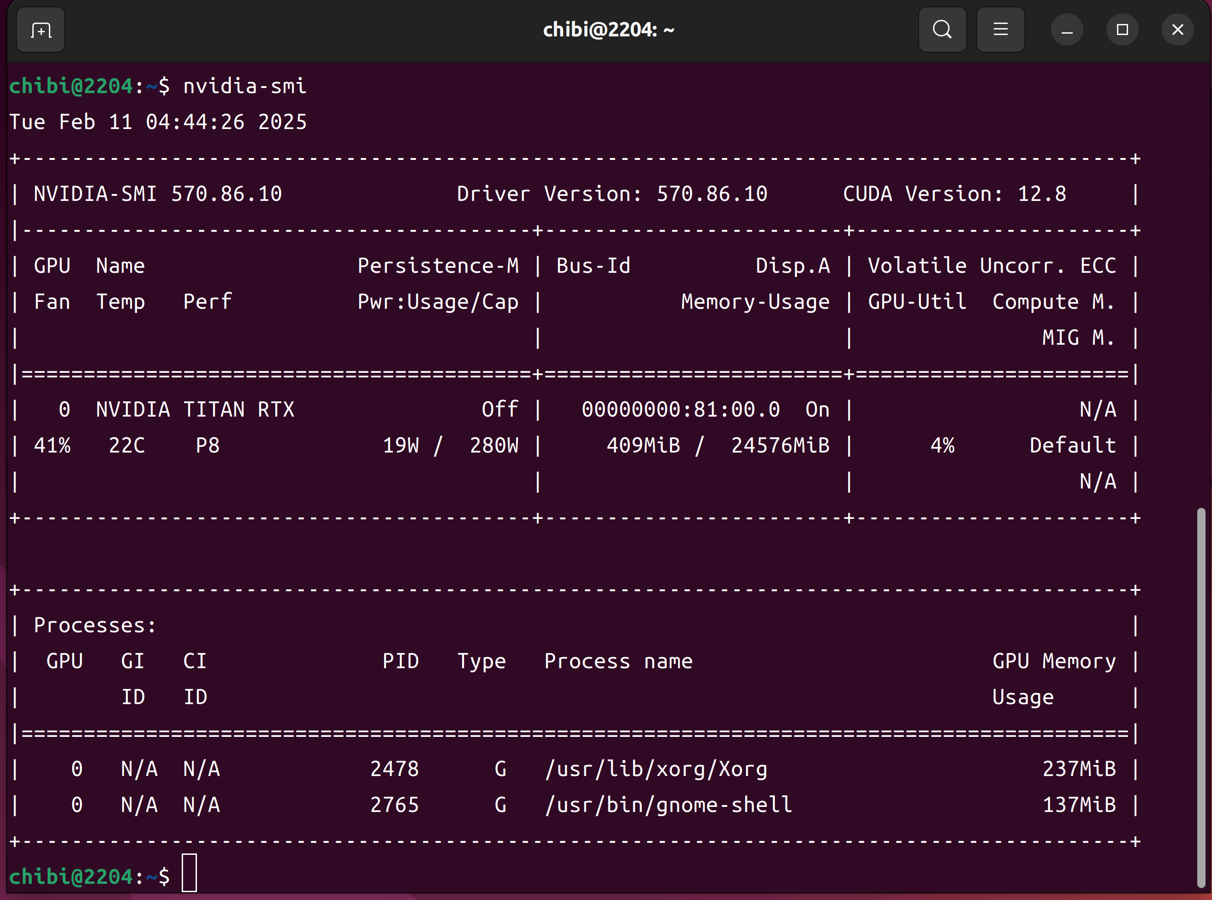The height and width of the screenshot is (900, 1212).
Task: Click the NVIDIA TITAN RTX name
Action: 195,410
